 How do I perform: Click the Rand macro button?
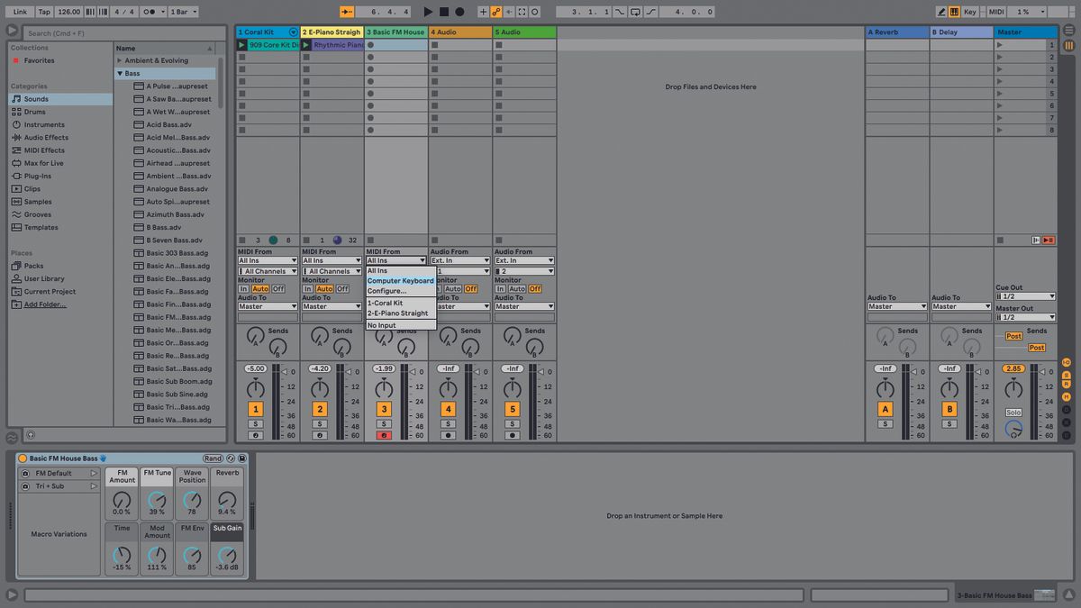tap(213, 458)
